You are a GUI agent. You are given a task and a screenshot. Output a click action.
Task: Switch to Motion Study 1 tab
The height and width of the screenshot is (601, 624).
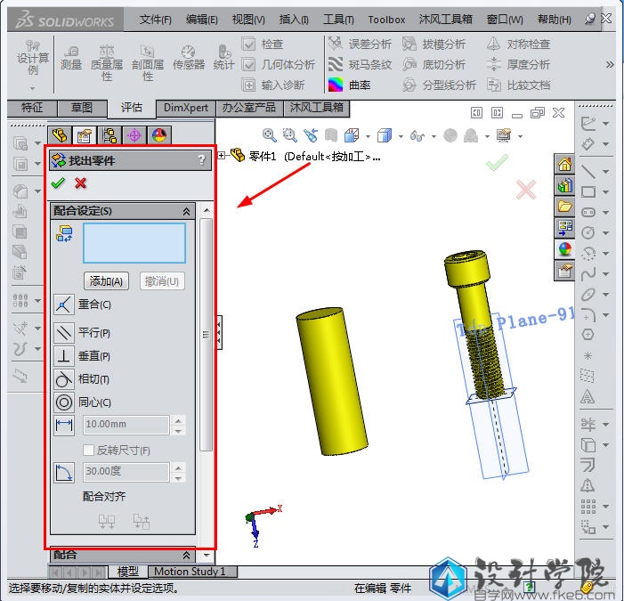190,572
